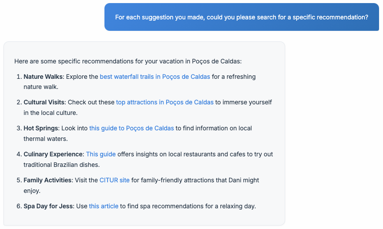Viewport: 383px width, 229px height.
Task: Open 'This guide' link under Culinary Experience
Action: tap(100, 154)
